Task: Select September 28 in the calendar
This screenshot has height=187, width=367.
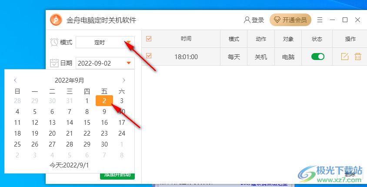Action: [70, 144]
